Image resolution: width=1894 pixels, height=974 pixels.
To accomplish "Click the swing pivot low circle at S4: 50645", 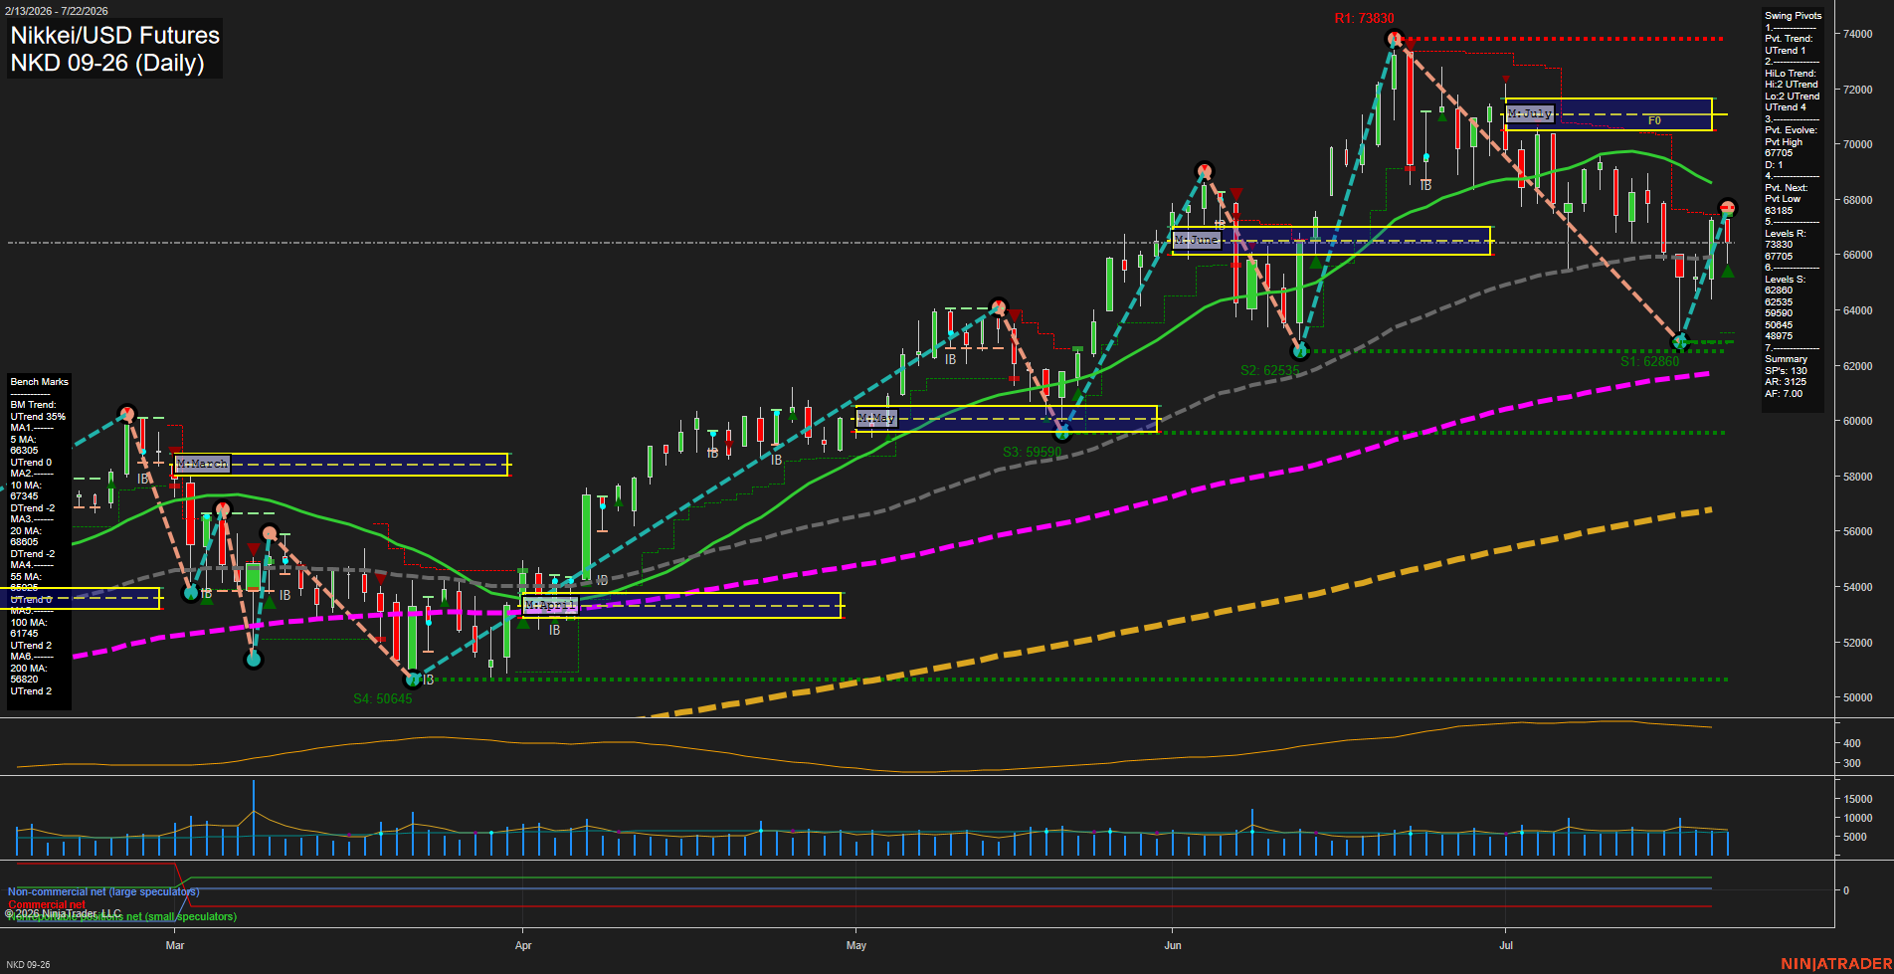I will pyautogui.click(x=413, y=680).
